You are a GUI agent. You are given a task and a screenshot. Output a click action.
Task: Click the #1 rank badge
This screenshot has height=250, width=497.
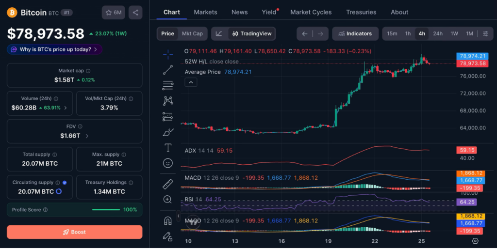[x=66, y=13]
